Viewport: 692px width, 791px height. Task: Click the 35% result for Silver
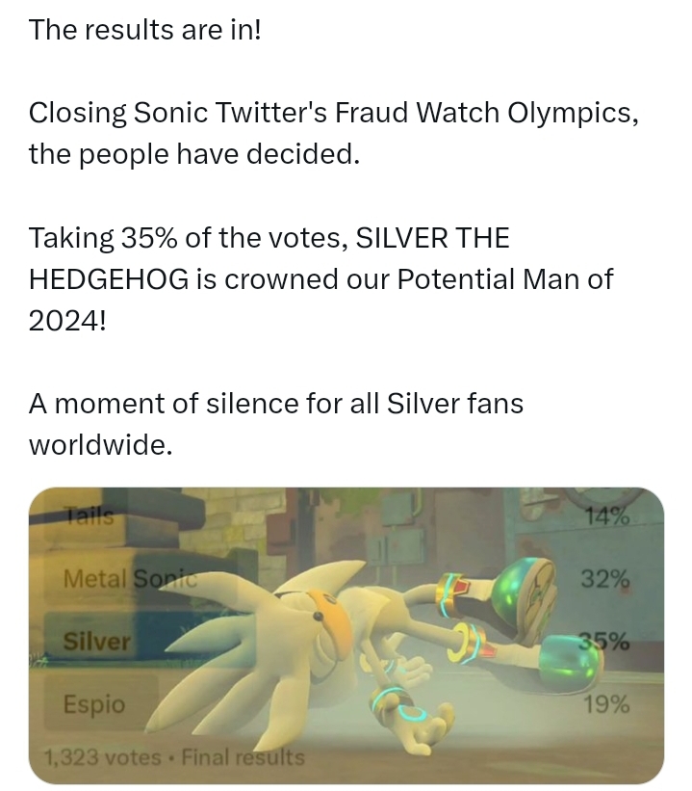coord(603,642)
